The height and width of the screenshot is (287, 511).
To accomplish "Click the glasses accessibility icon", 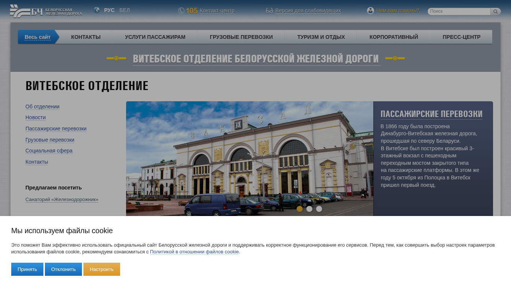I will tap(269, 11).
